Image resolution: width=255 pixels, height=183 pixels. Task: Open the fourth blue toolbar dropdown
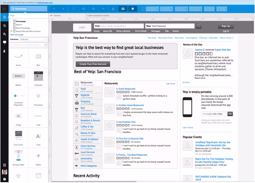pyautogui.click(x=196, y=9)
